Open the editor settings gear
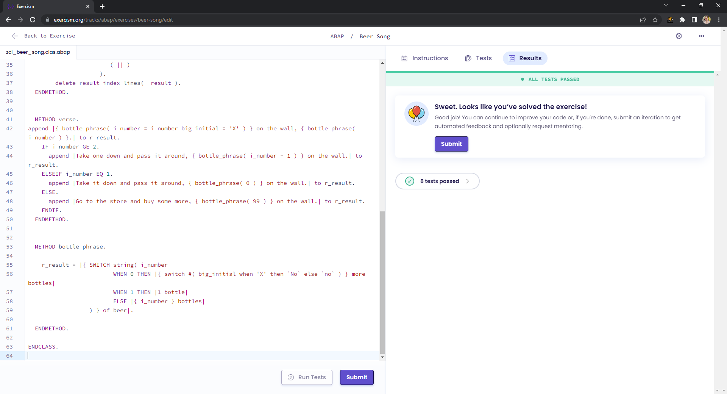727x394 pixels. (679, 36)
